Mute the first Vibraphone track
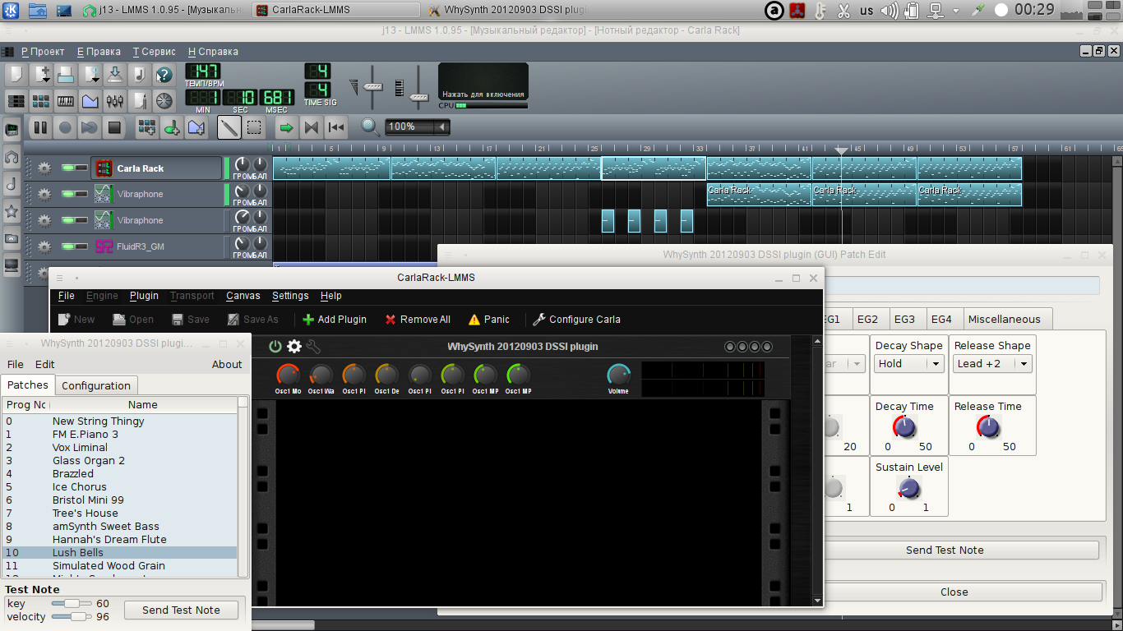Image resolution: width=1123 pixels, height=631 pixels. coord(69,194)
